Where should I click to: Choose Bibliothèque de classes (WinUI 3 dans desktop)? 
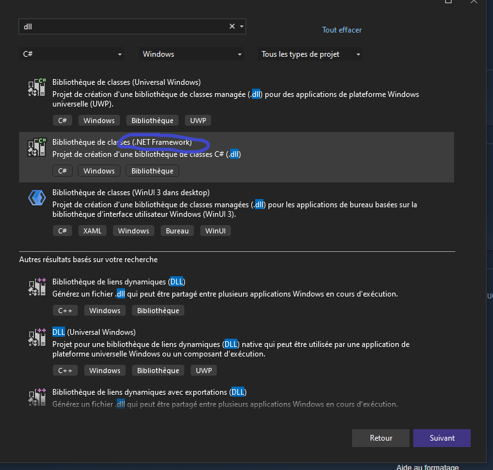[131, 193]
